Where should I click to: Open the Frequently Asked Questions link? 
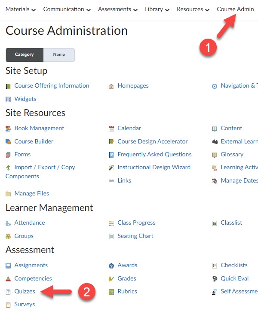point(154,154)
